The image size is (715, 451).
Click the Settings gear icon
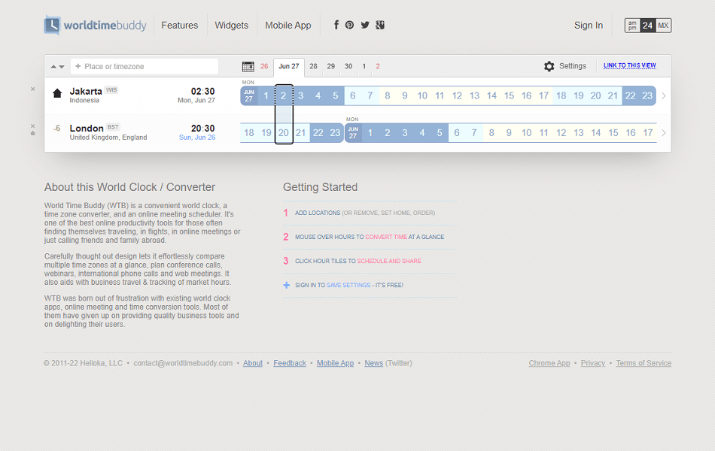point(549,66)
